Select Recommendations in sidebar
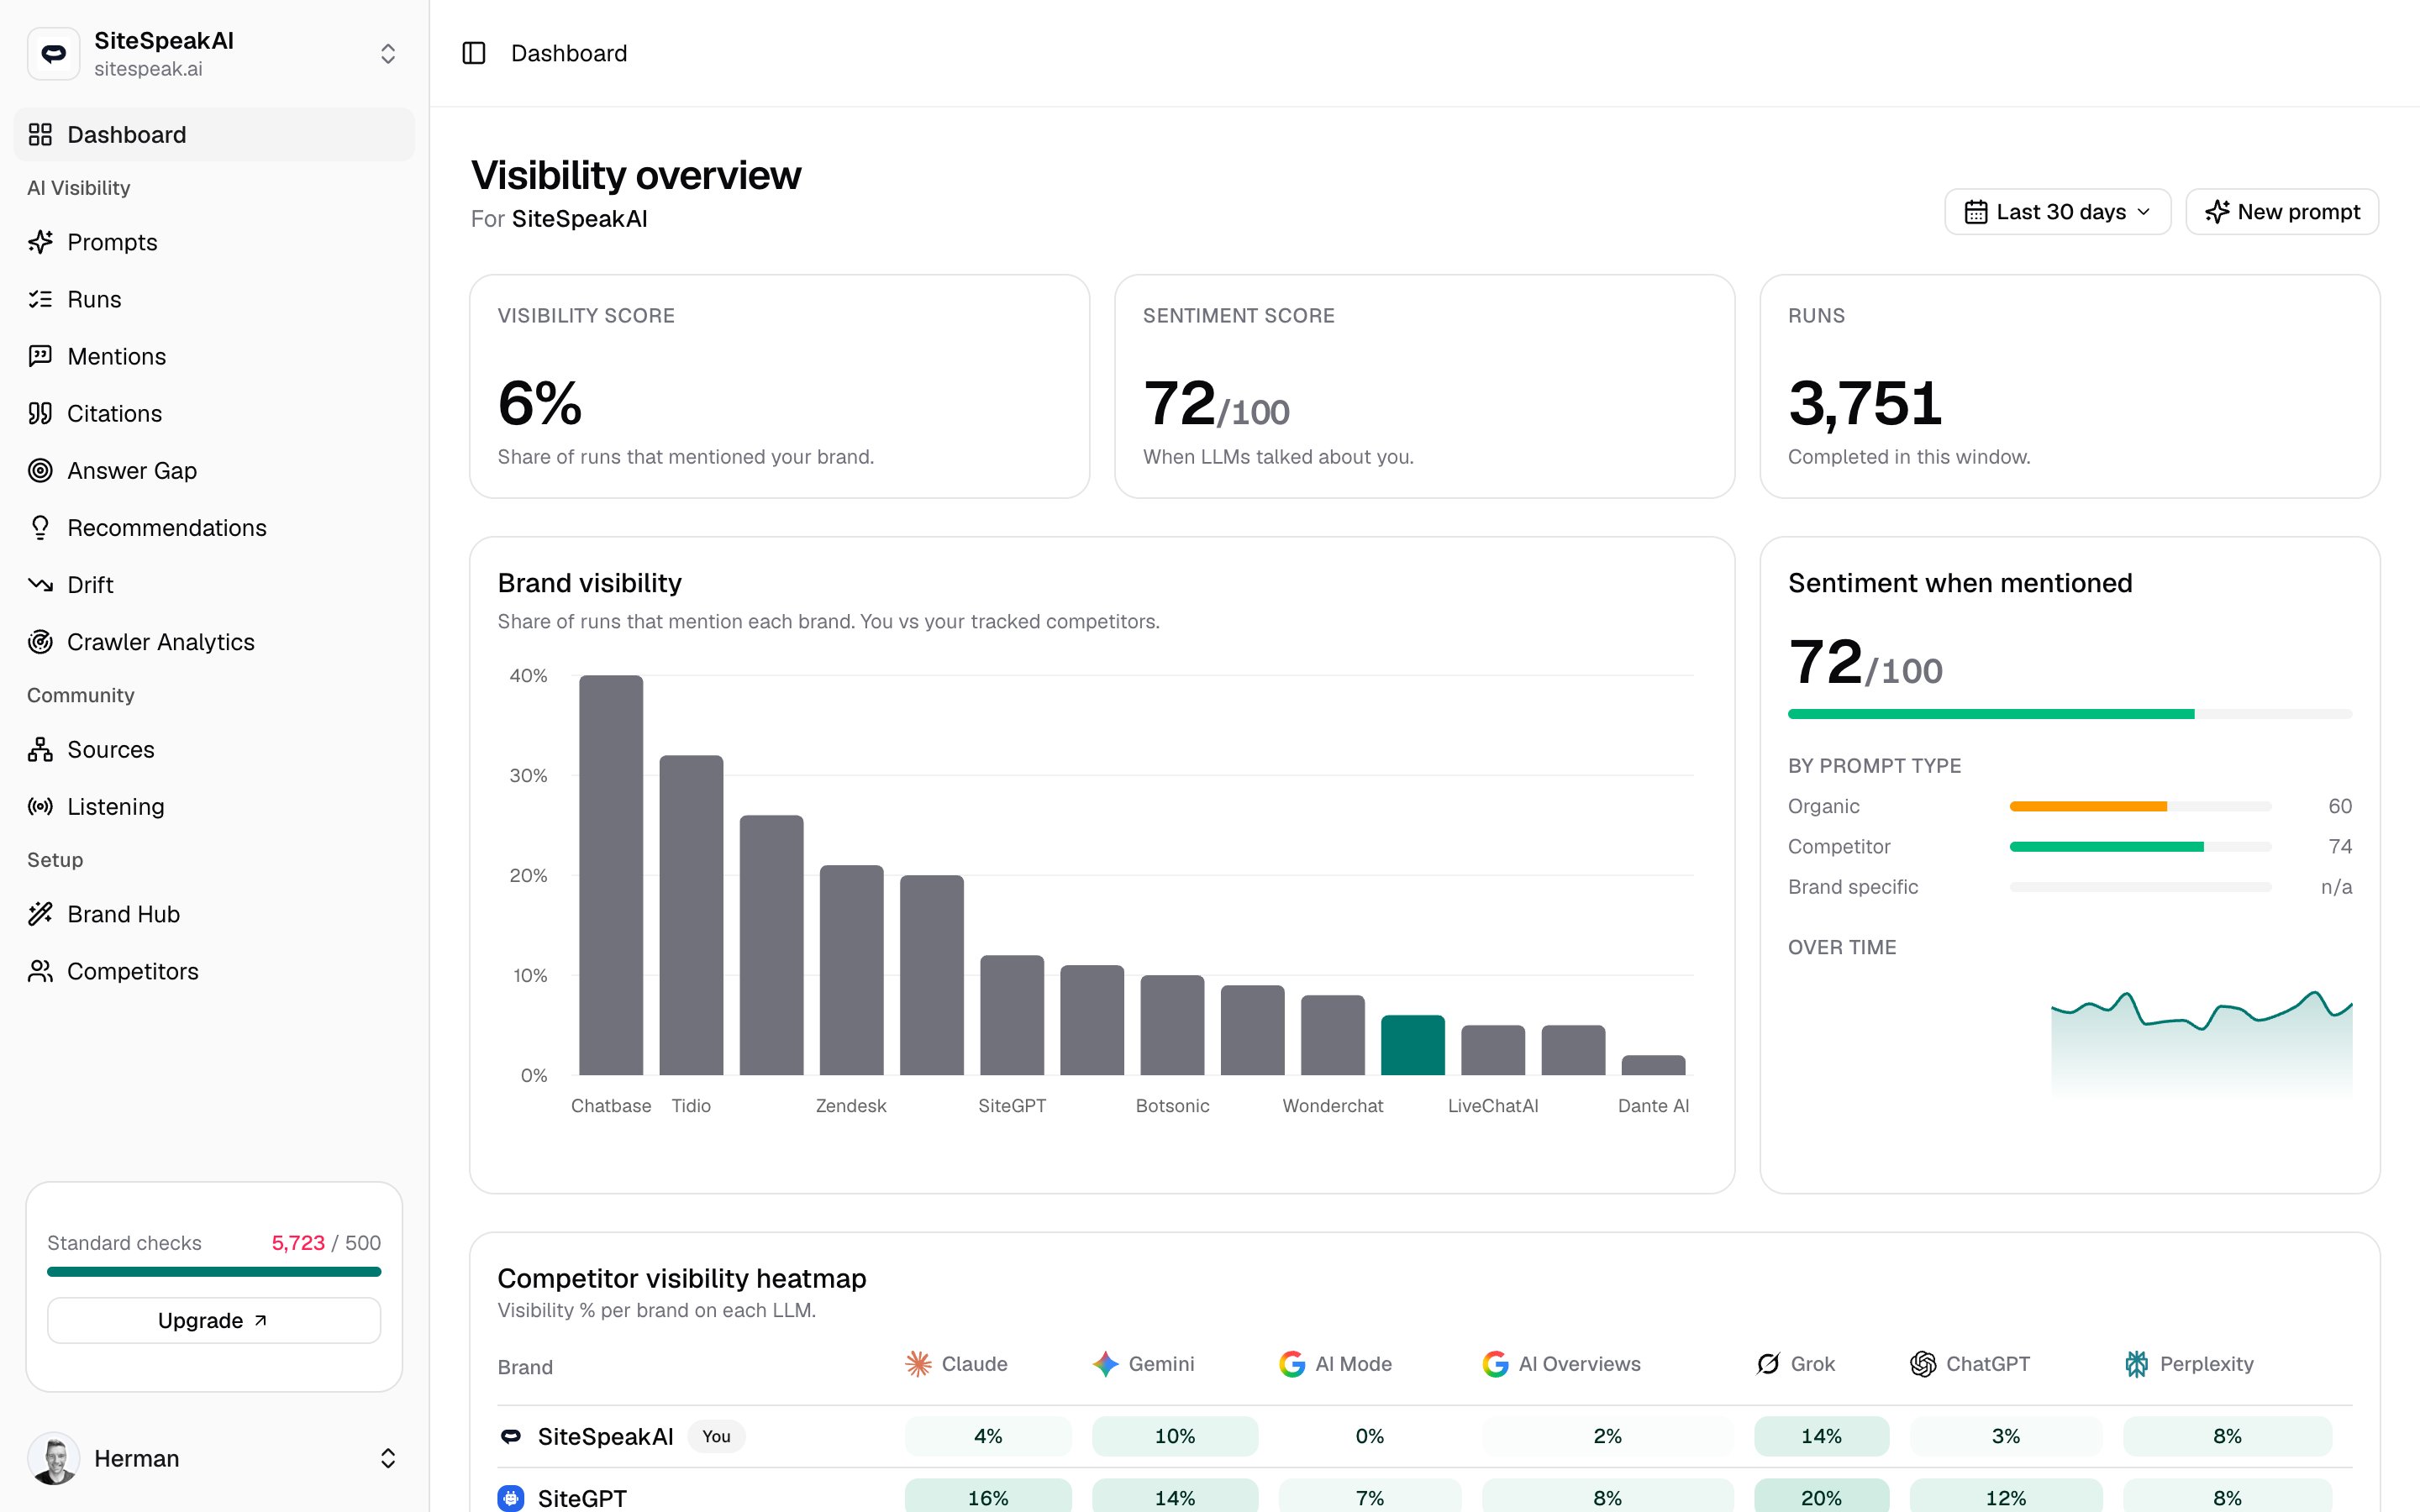The image size is (2420, 1512). click(214, 527)
